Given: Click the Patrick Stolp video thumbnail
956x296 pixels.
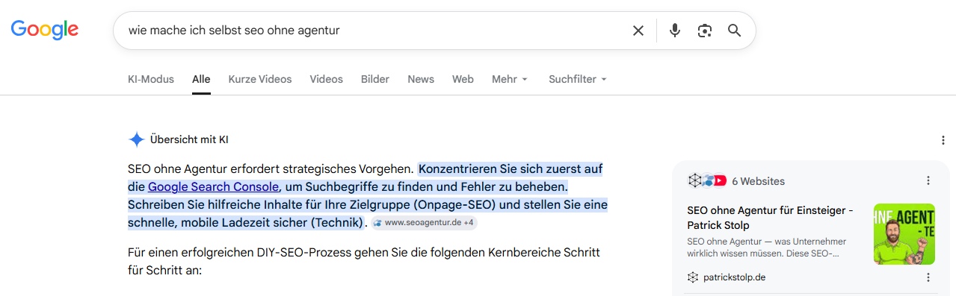Looking at the screenshot, I should click(x=904, y=234).
